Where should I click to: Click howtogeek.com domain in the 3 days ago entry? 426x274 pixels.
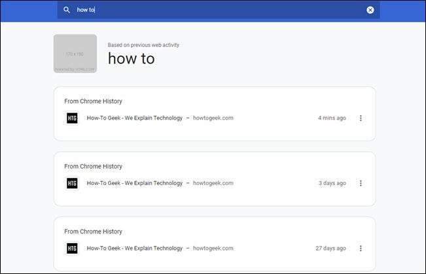click(213, 183)
